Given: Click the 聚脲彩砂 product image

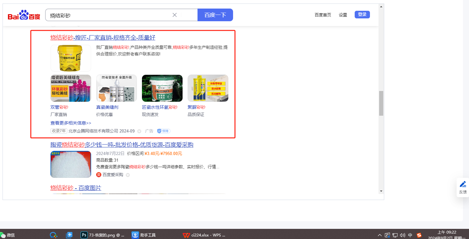Looking at the screenshot, I should coord(208,88).
